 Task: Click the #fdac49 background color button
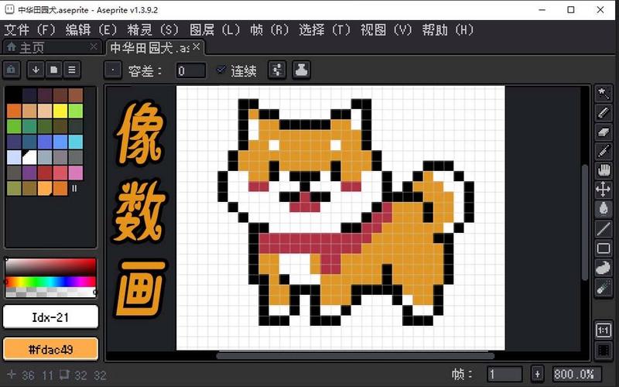pos(50,349)
